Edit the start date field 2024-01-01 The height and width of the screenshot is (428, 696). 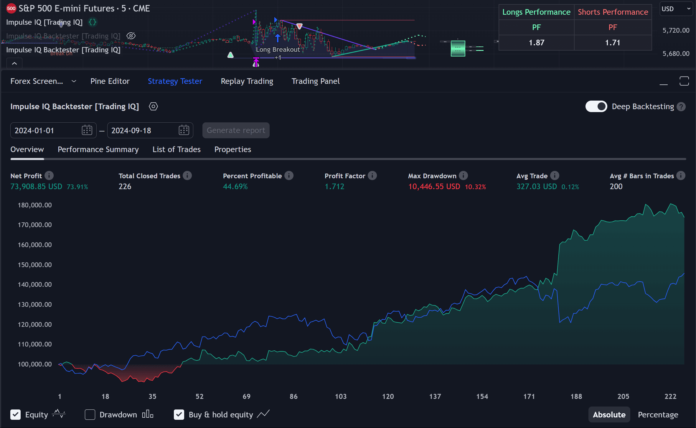(x=53, y=130)
